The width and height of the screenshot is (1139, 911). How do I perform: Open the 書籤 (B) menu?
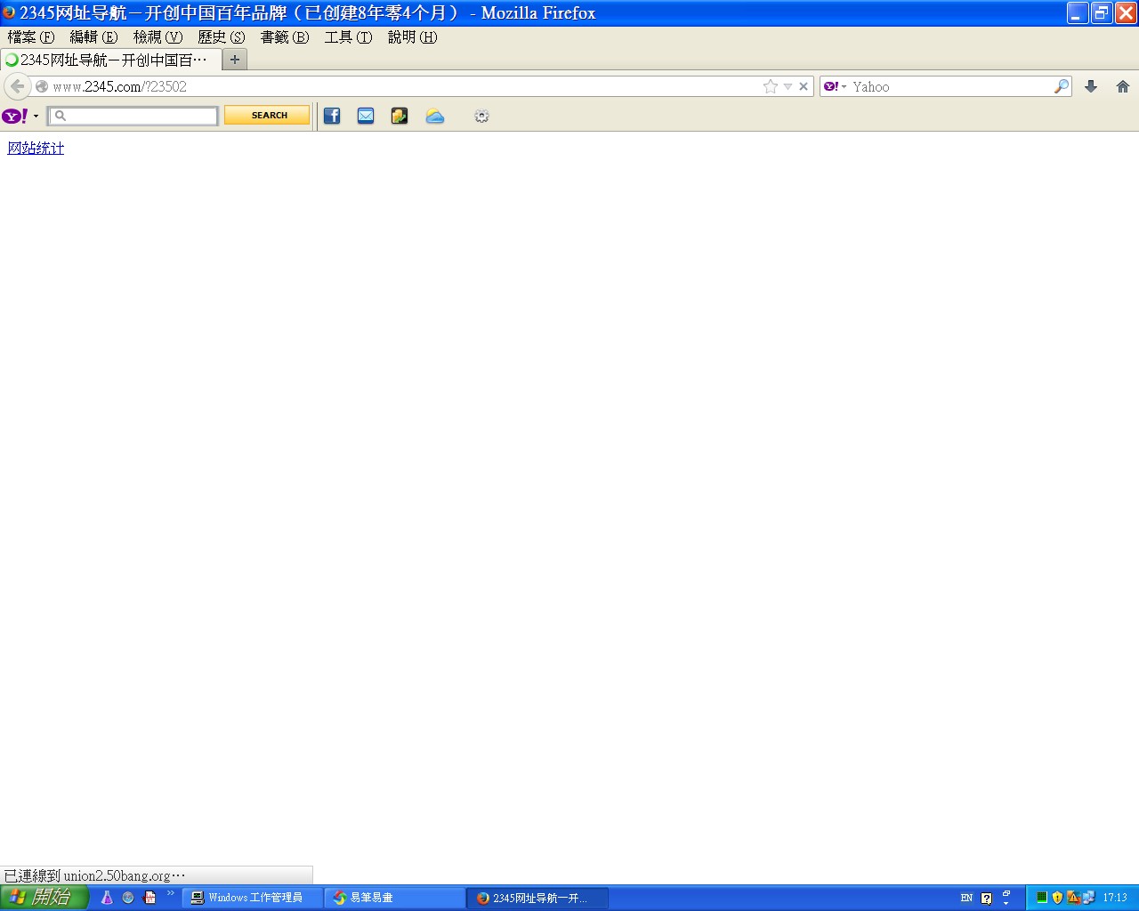pos(284,36)
